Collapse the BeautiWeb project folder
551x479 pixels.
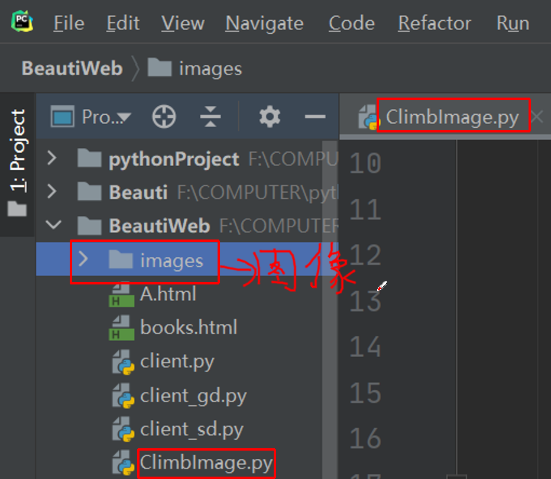click(53, 225)
